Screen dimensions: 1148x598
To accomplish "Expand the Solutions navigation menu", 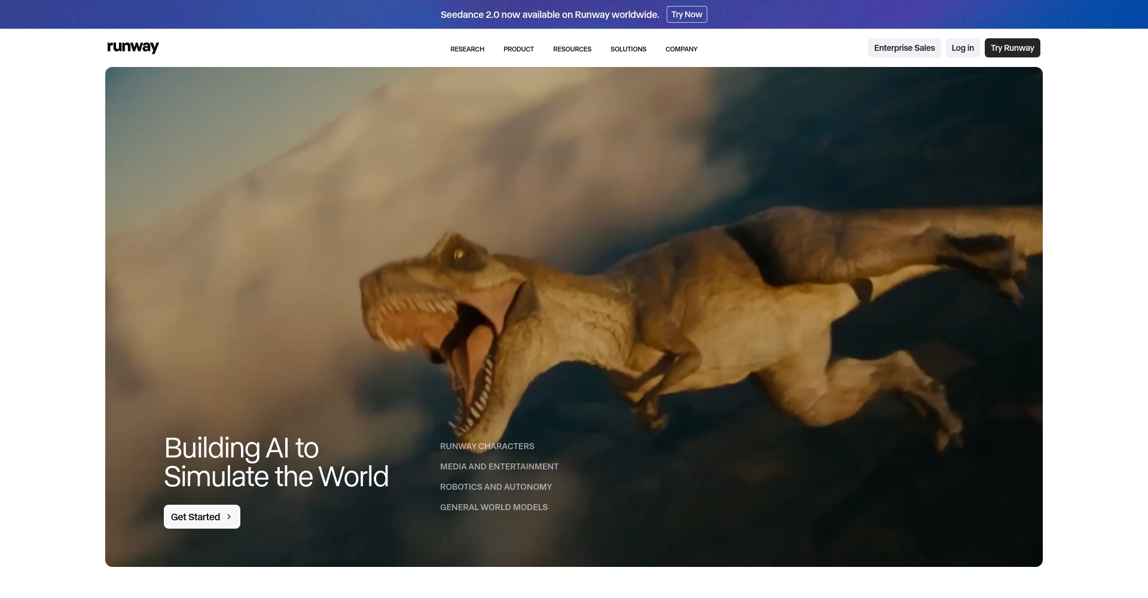I will tap(628, 49).
